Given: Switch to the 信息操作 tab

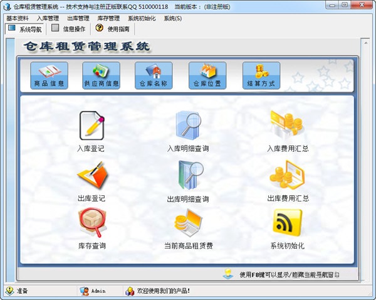Looking at the screenshot, I should 68,29.
